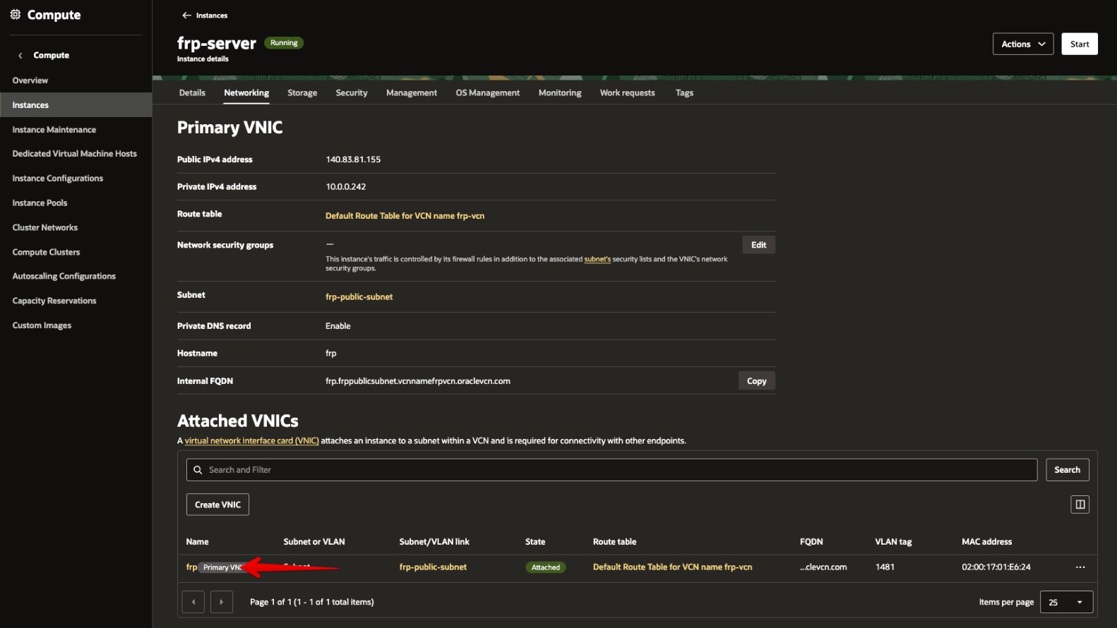Screen dimensions: 1117x628
Task: Switch to Work requests tab
Action: (628, 92)
